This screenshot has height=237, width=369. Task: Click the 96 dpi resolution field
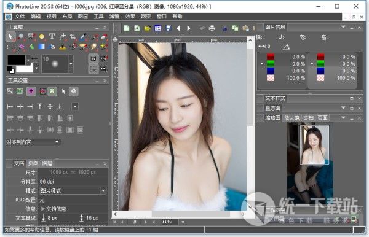click(x=73, y=181)
